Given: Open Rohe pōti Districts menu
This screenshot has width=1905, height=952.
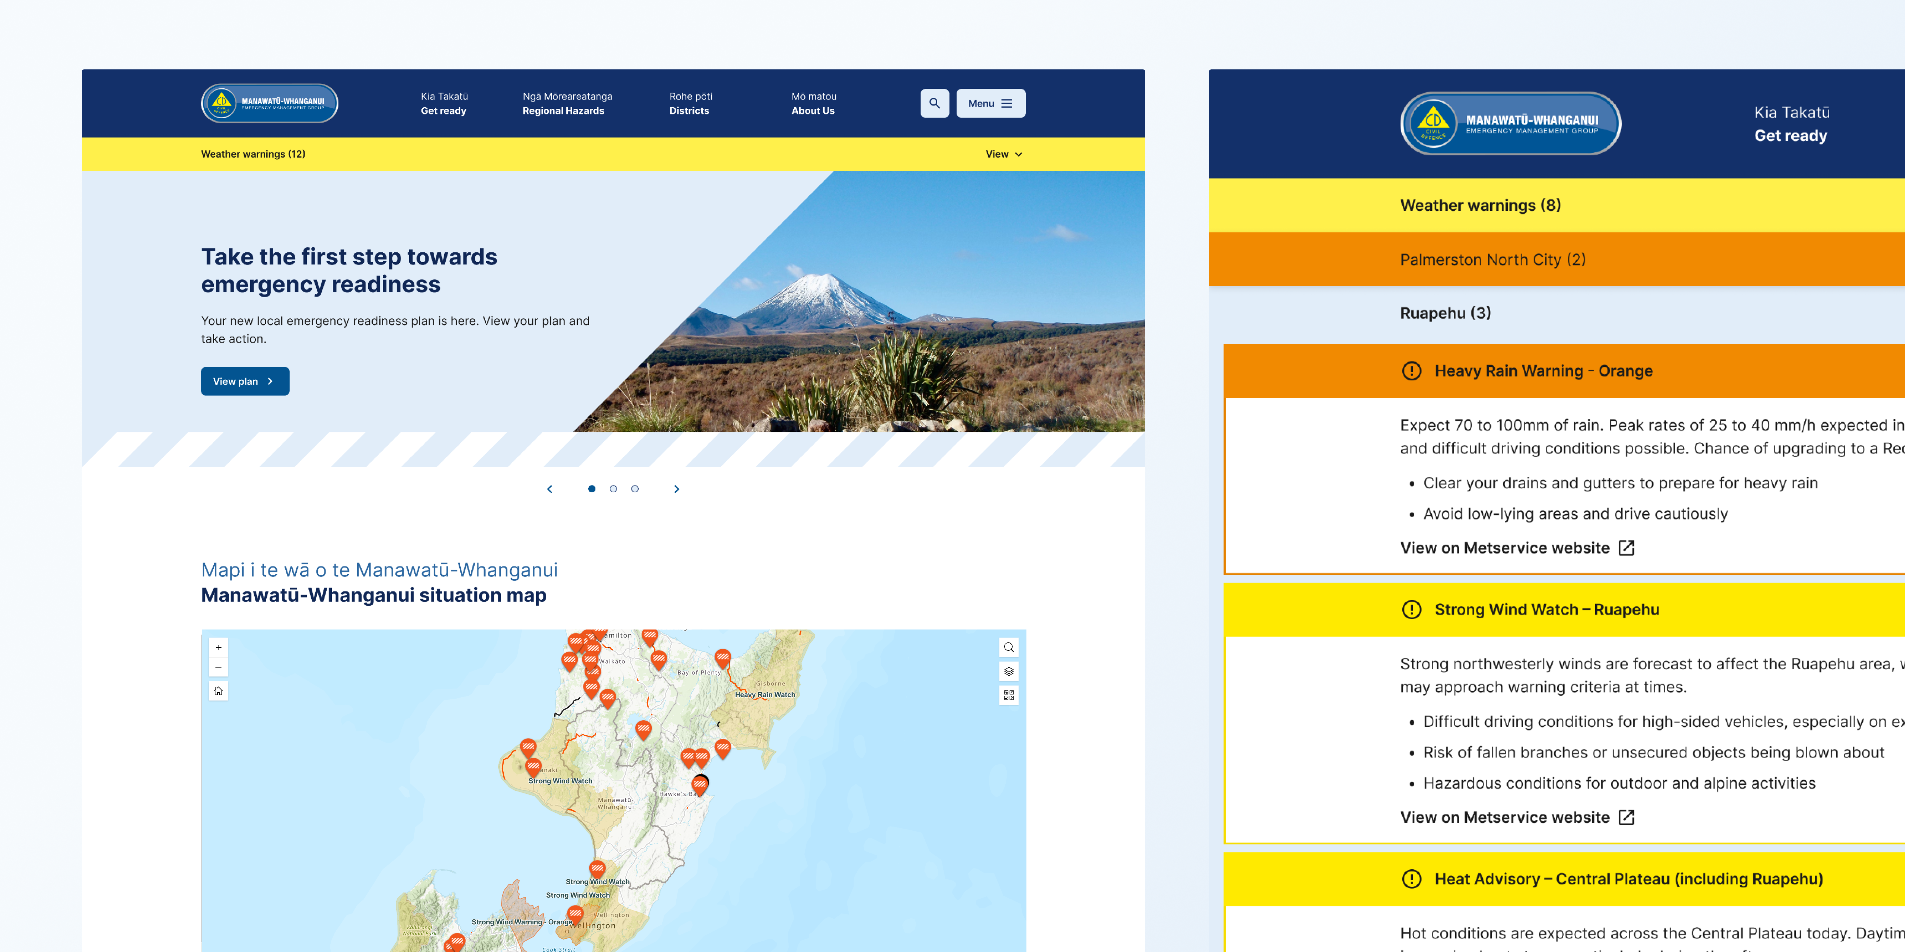Looking at the screenshot, I should [691, 104].
